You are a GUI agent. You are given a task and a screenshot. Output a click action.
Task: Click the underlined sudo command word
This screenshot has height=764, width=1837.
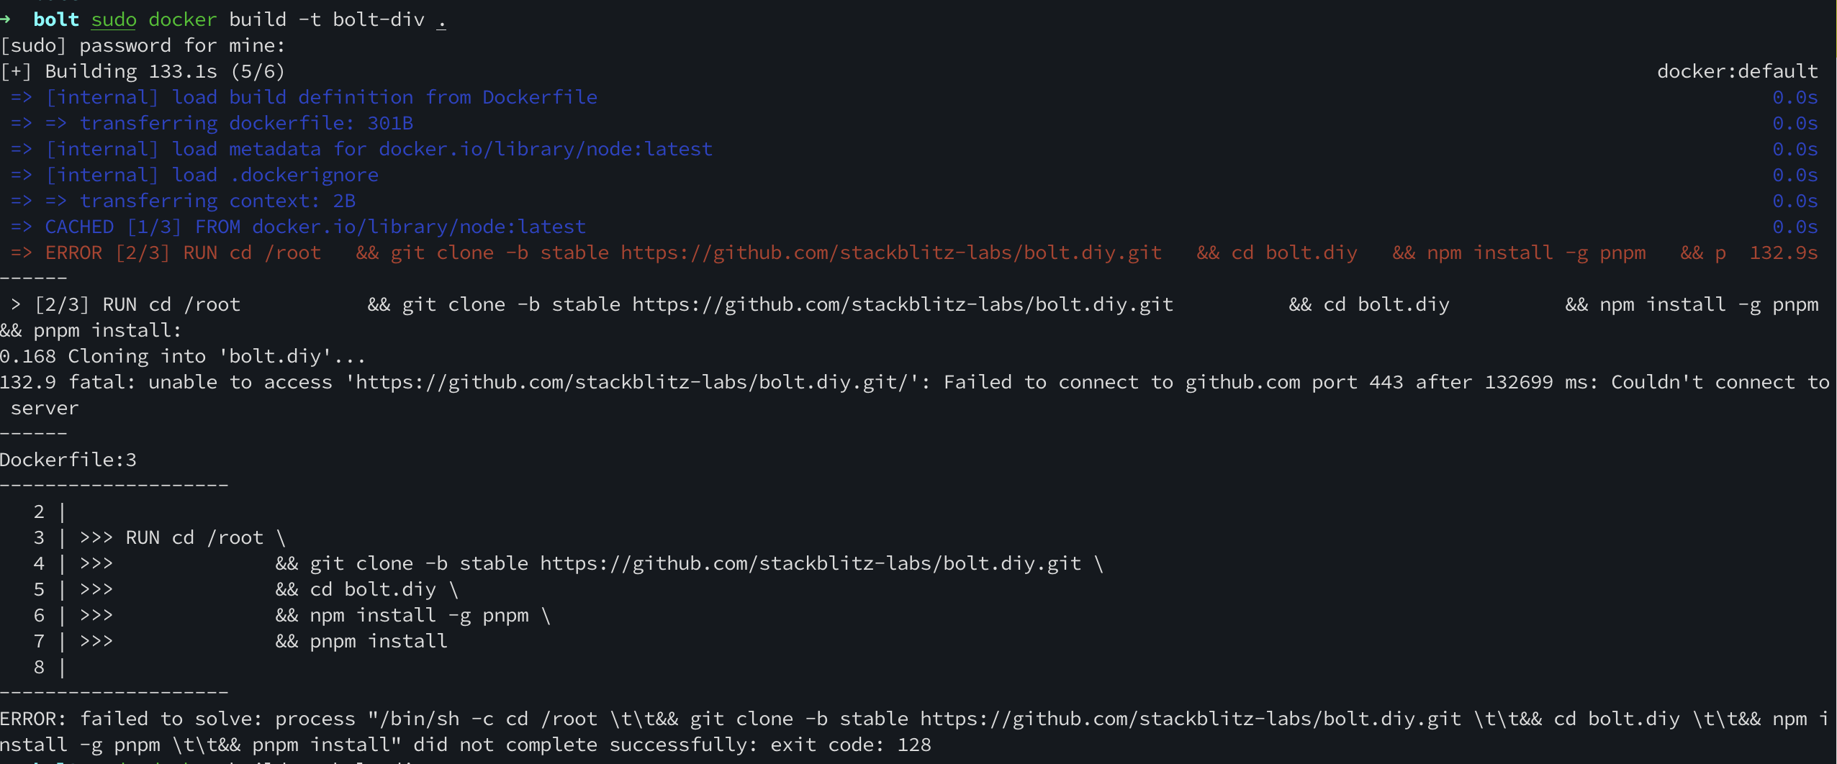coord(114,19)
